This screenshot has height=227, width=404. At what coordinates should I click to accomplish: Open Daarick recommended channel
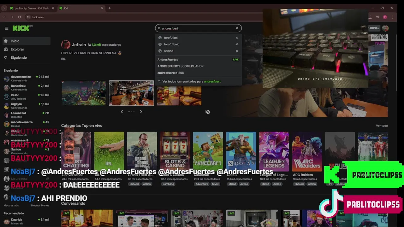pos(27,221)
